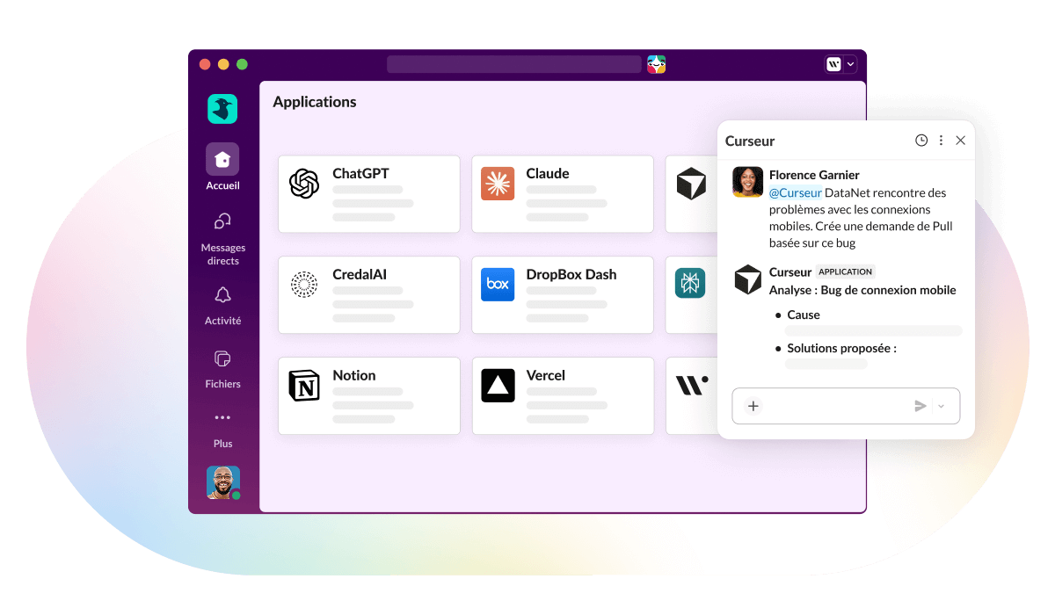Send the message with the paper plane button
Viewport: 1055px width, 615px height.
[920, 406]
